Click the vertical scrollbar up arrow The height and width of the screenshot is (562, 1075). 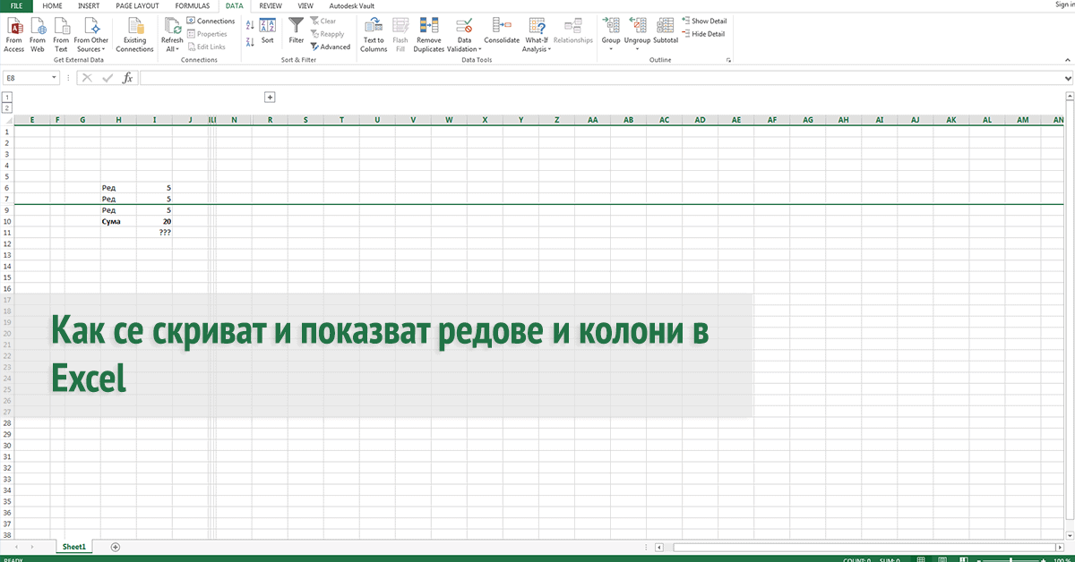pos(1068,97)
